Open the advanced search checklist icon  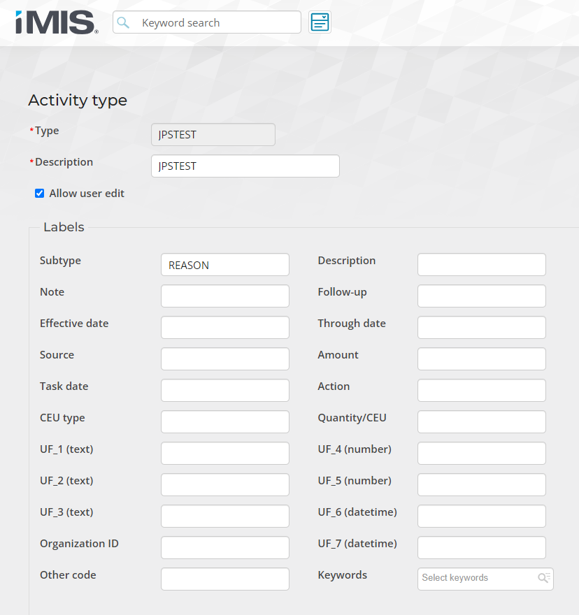coord(320,22)
